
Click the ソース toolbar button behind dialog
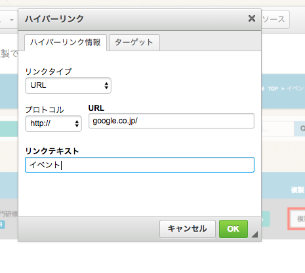coord(275,20)
